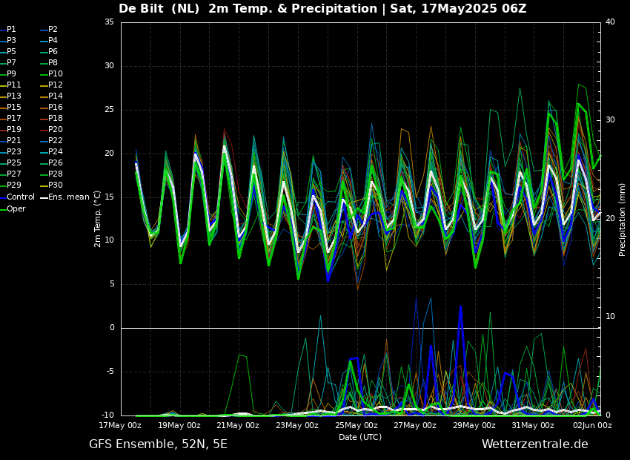Click the P1 legend entry
This screenshot has width=630, height=460.
pyautogui.click(x=11, y=30)
